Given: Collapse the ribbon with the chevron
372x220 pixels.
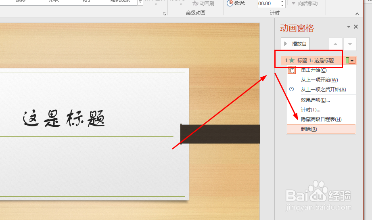Looking at the screenshot, I should pyautogui.click(x=357, y=14).
